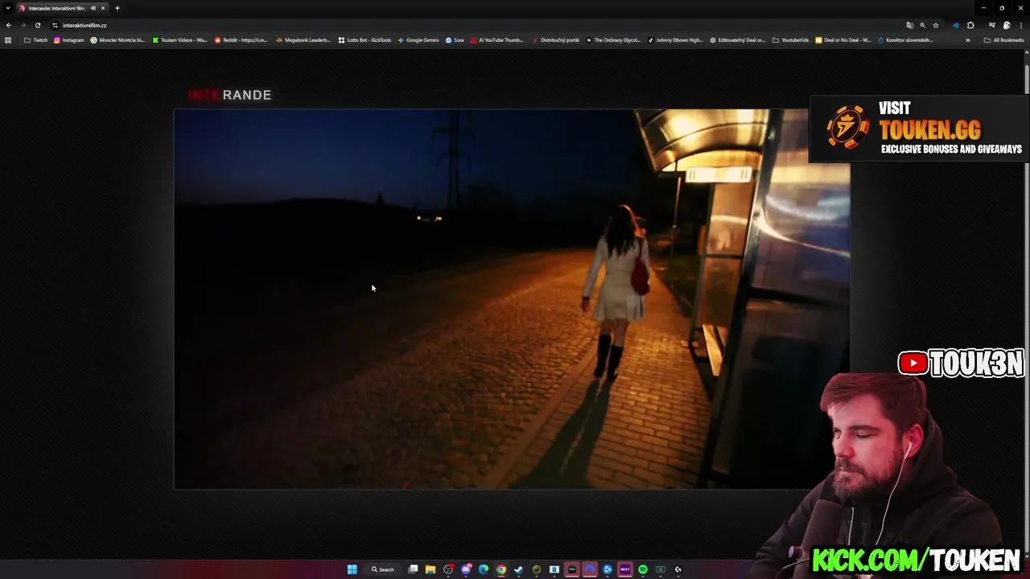
Task: Open The Ordinary Glycol... bookmark
Action: 613,39
